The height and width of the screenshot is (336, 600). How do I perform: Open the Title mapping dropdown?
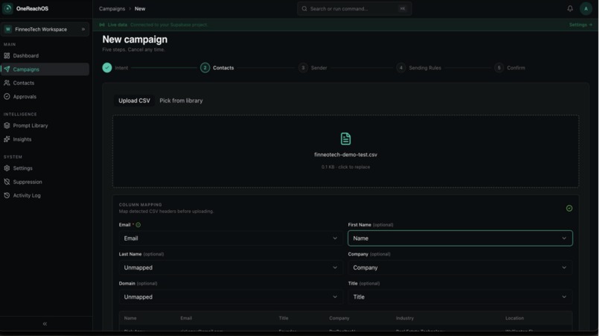(x=460, y=297)
